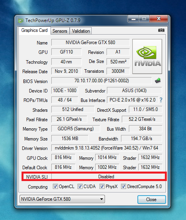The height and width of the screenshot is (220, 186).
Task: Open the NVIDIA GeForce GTX 580 dropdown
Action: click(x=62, y=199)
